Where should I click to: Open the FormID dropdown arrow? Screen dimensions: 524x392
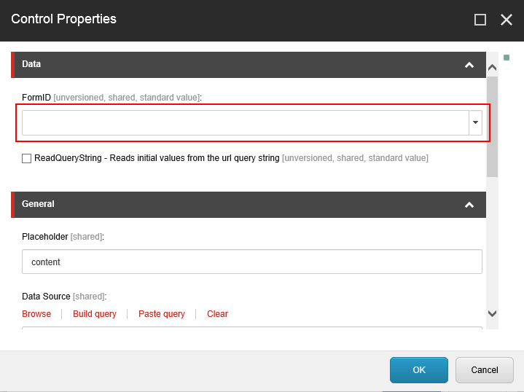click(476, 122)
